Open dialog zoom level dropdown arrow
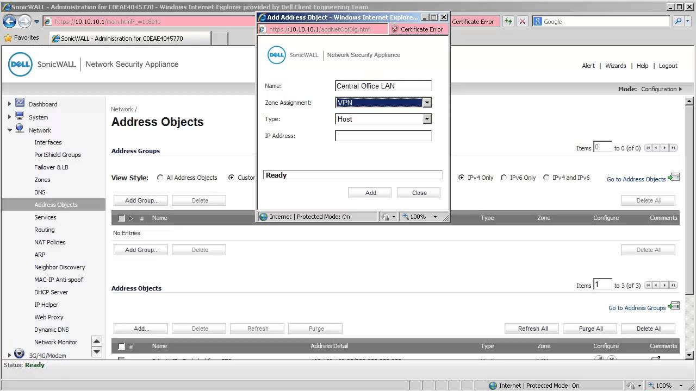Image resolution: width=696 pixels, height=391 pixels. [x=435, y=217]
